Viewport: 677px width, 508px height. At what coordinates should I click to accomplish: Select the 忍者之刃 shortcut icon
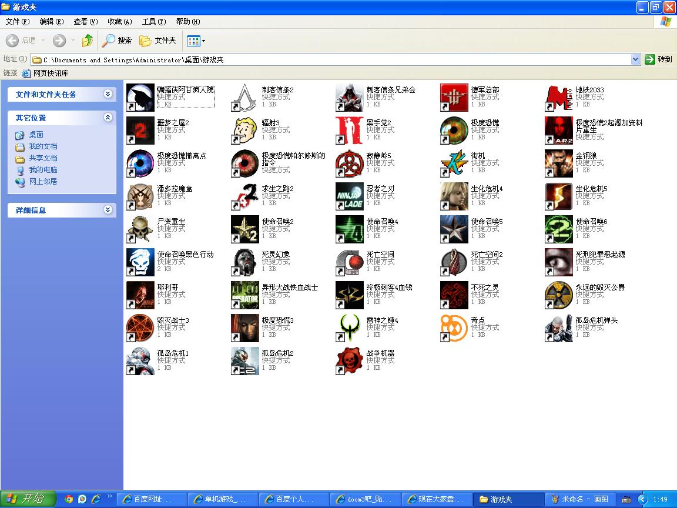349,196
